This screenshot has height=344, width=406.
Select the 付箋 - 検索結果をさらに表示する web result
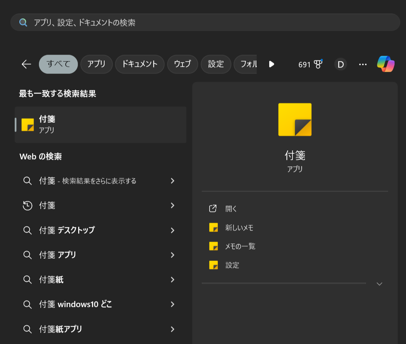[100, 181]
